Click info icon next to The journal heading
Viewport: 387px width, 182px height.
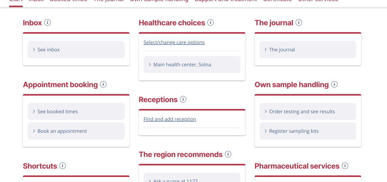299,23
